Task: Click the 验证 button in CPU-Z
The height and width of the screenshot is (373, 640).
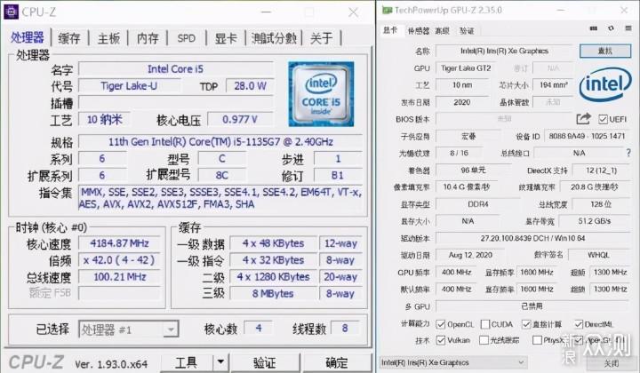Action: point(265,362)
